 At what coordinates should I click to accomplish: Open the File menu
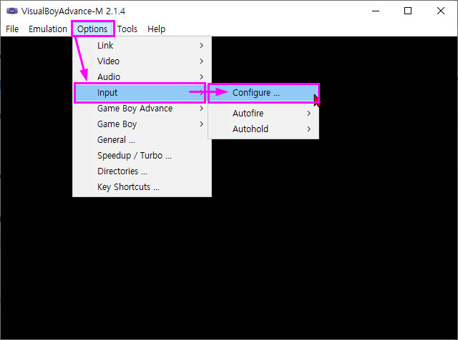click(x=12, y=29)
